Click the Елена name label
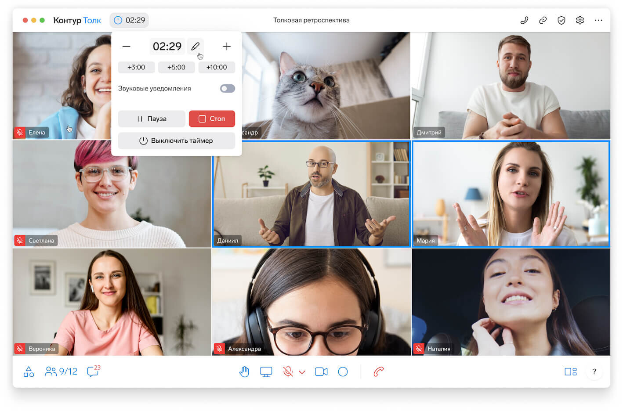 point(37,132)
